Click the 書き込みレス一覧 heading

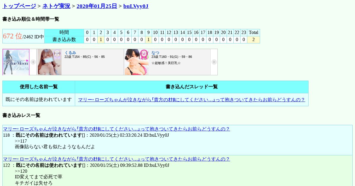(x=21, y=115)
